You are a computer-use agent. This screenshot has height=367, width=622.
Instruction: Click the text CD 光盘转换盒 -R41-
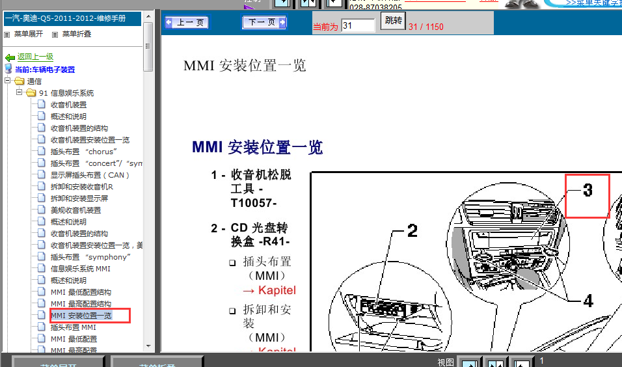(260, 234)
